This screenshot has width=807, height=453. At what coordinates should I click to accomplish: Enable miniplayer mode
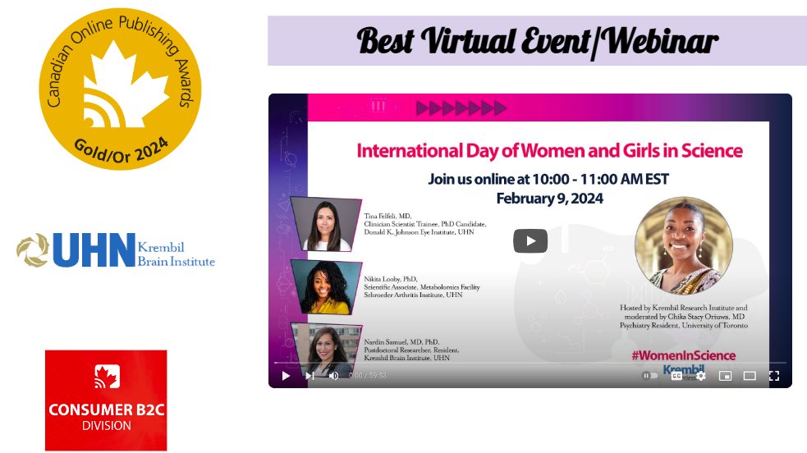725,376
